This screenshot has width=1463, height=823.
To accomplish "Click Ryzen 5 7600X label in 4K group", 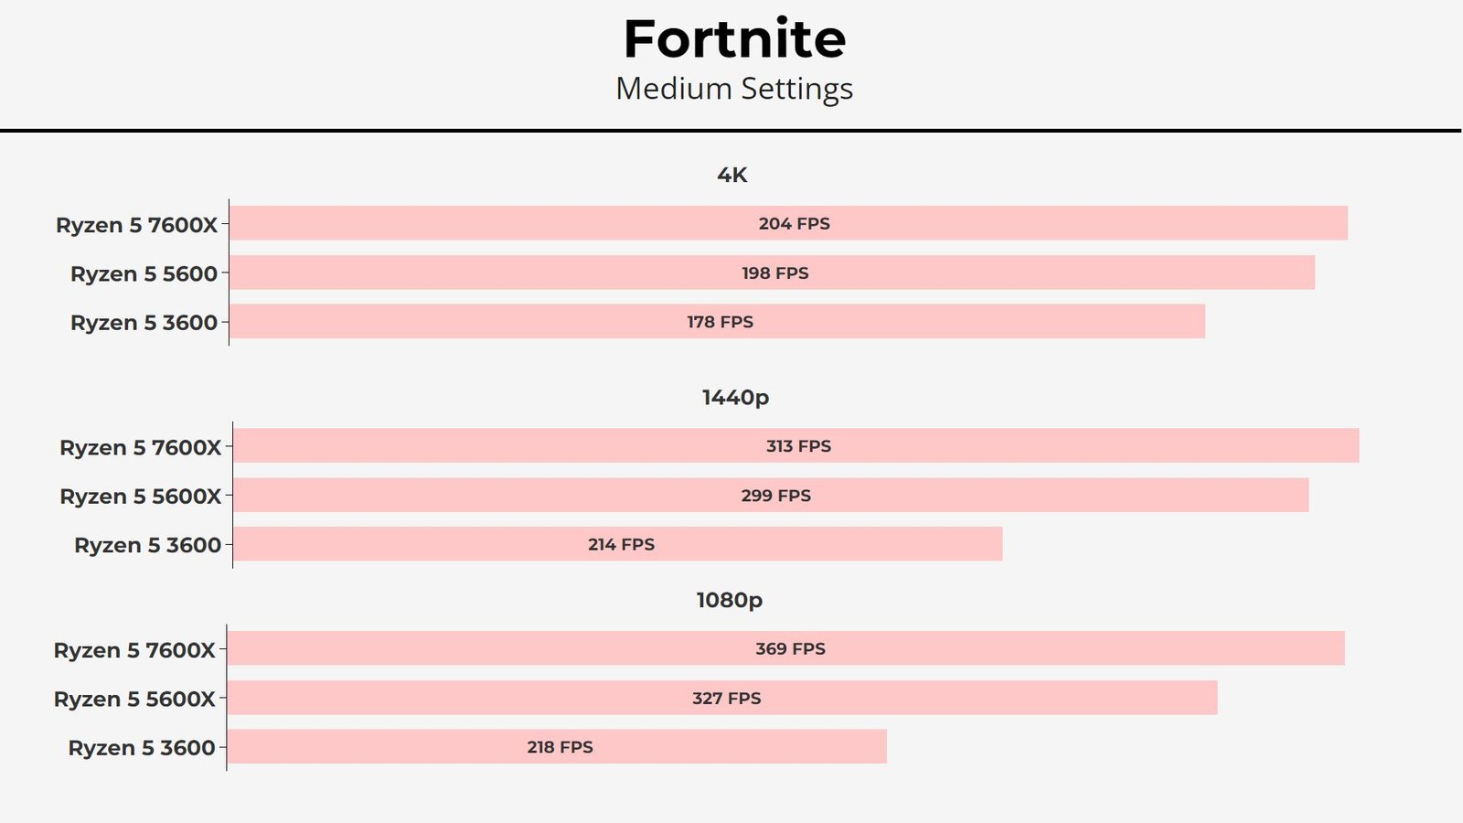I will [136, 225].
